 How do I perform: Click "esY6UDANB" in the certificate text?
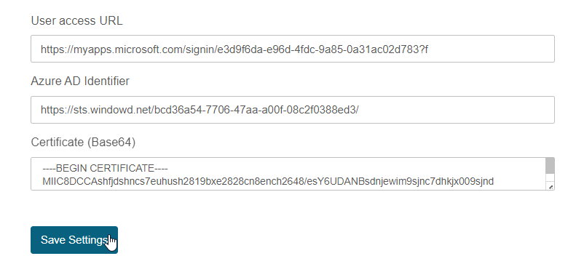click(x=334, y=181)
